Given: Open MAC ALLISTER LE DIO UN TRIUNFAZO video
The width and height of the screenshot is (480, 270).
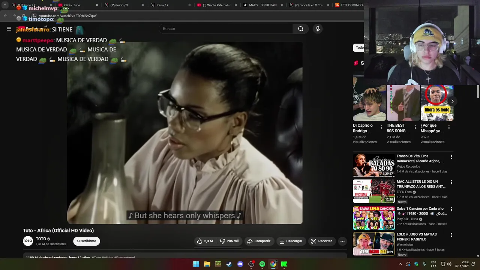Looking at the screenshot, I should pos(421,184).
